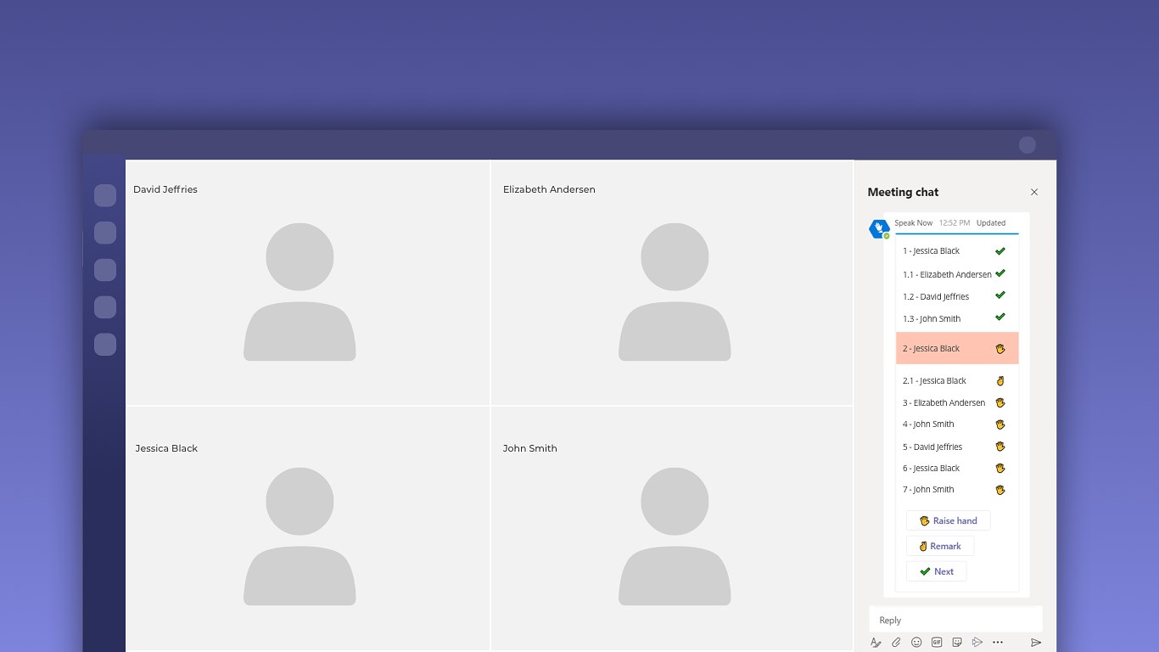Add a Remark with the Remark button
The image size is (1159, 652).
[x=940, y=546]
